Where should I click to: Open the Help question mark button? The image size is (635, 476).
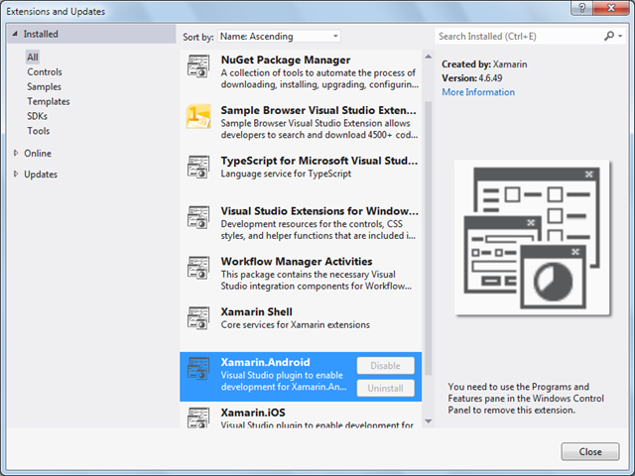coord(582,8)
